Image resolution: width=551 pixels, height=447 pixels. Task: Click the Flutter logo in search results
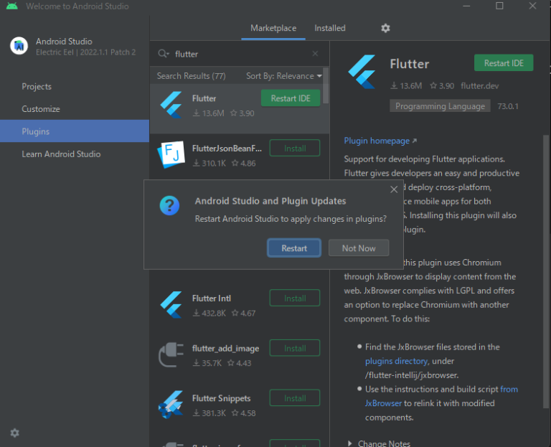tap(171, 105)
